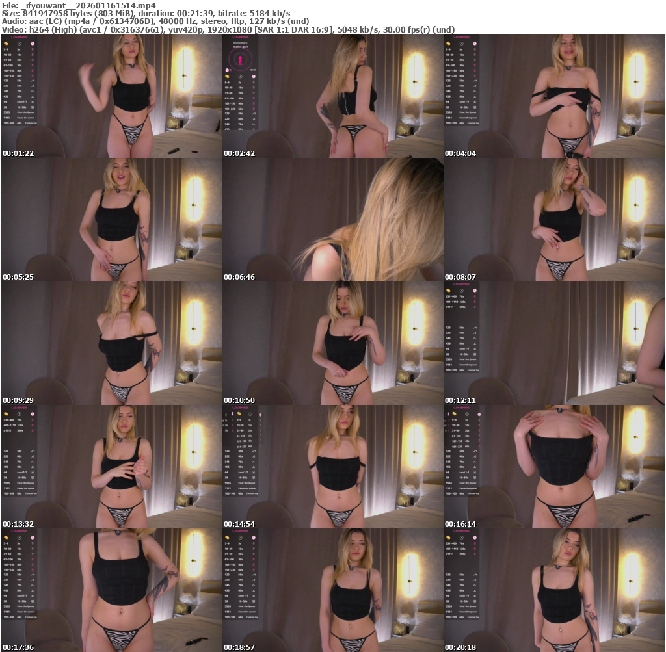
Task: Click the circular pink toy indicator at 00:02:42
Action: [x=241, y=60]
